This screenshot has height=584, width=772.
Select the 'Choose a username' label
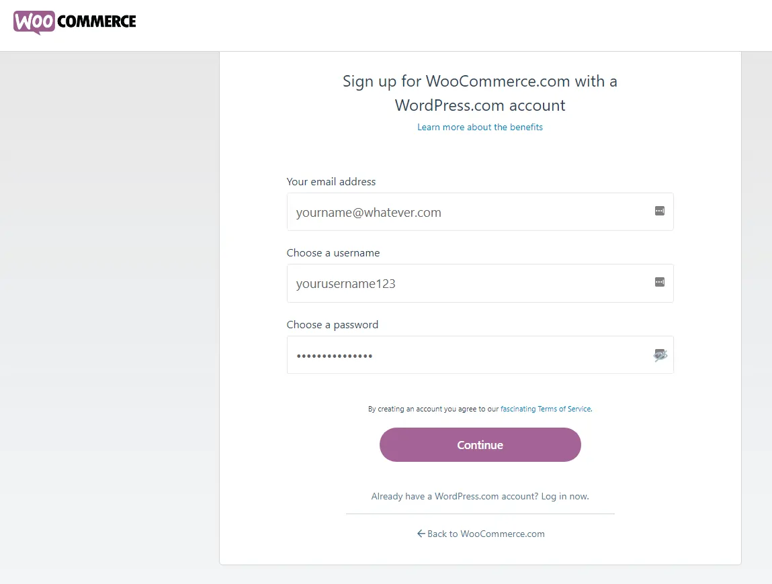click(333, 253)
